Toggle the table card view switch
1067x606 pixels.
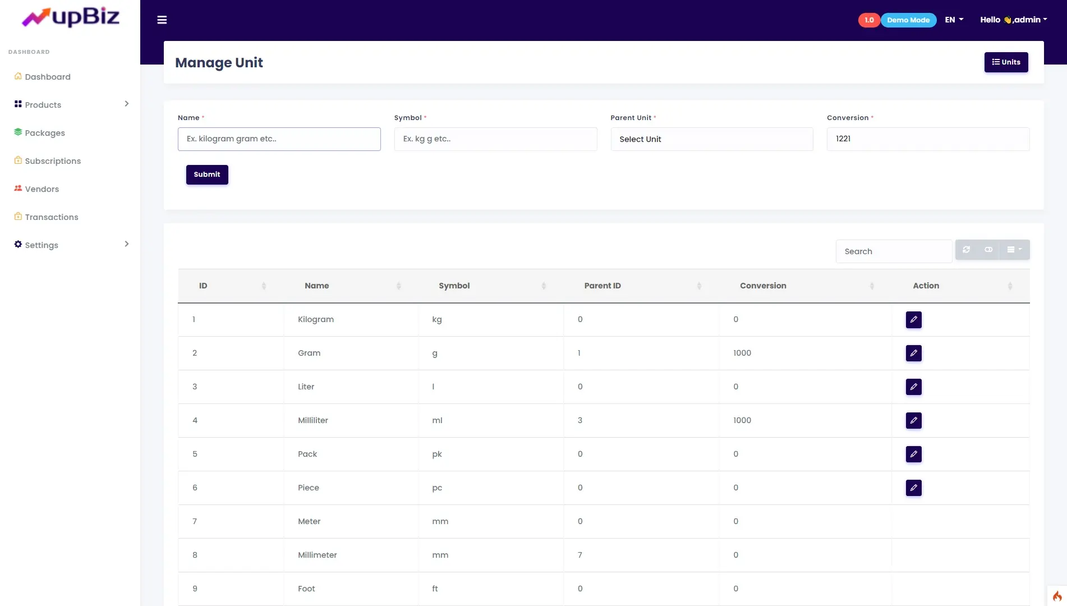(x=988, y=250)
